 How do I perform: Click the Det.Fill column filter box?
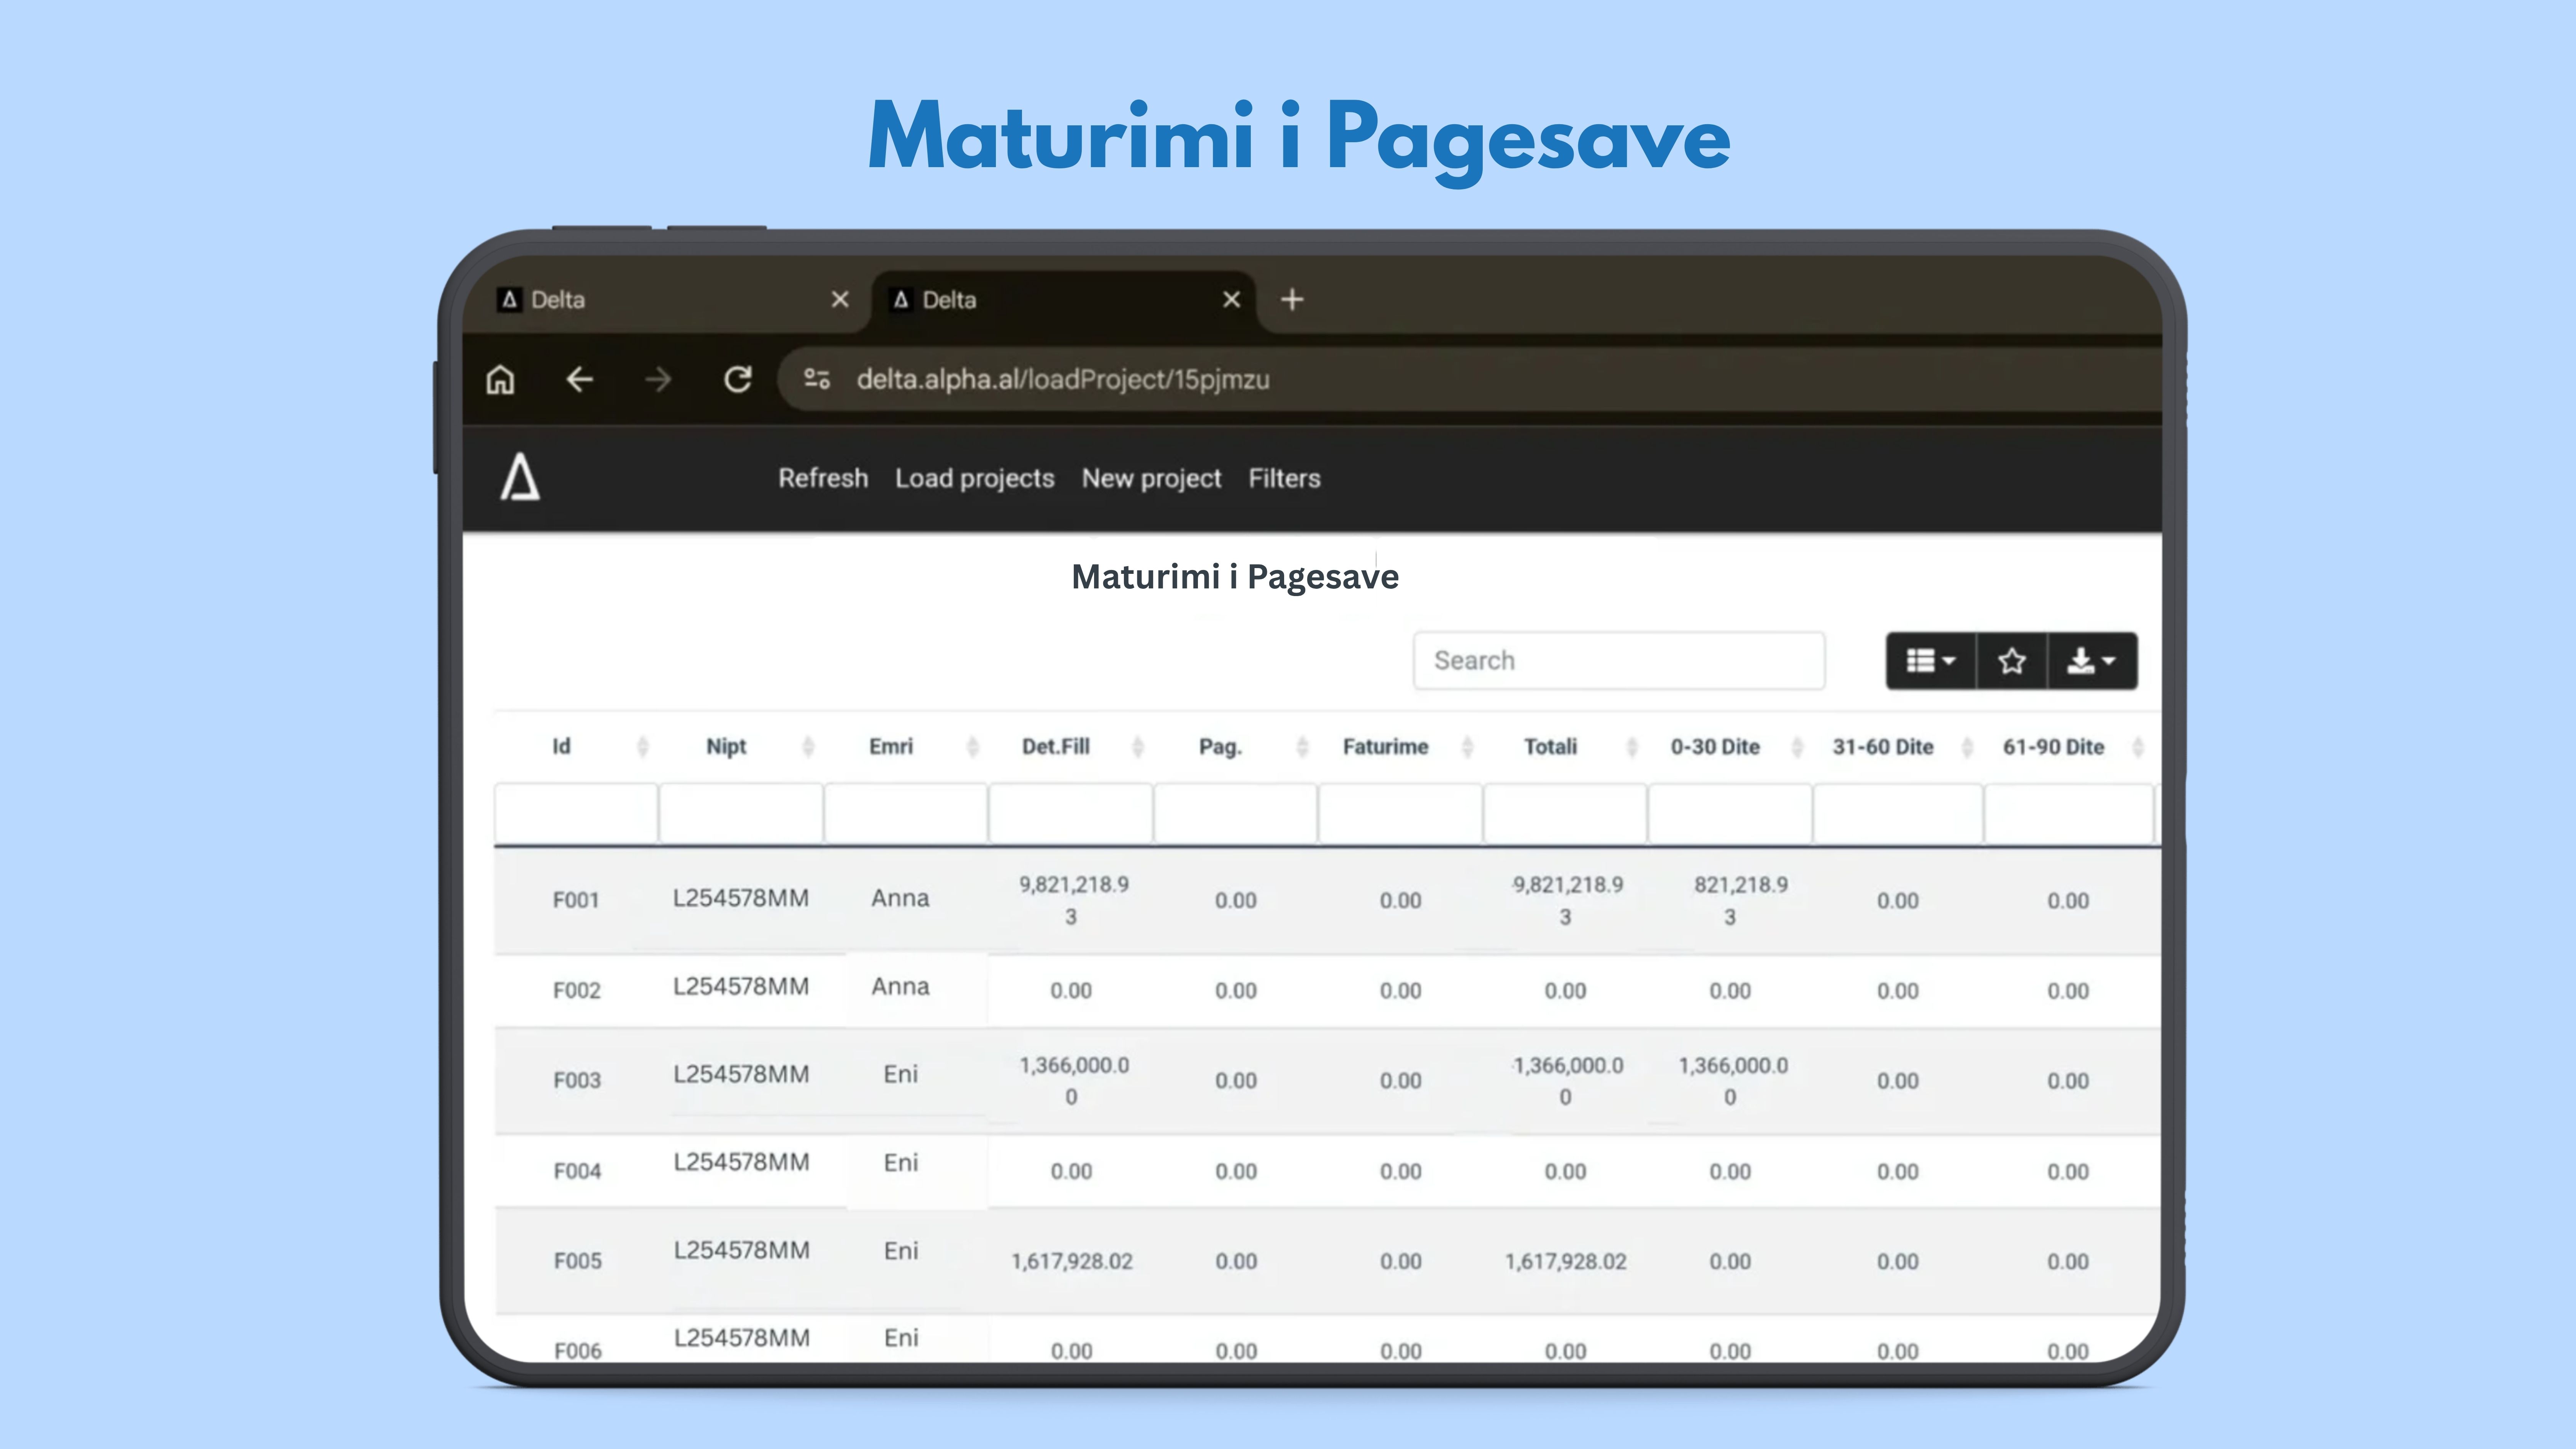click(1071, 813)
